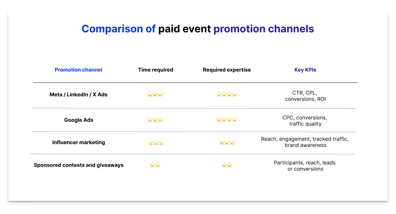This screenshot has height=214, width=396.
Task: Select the fourth star under Meta Ads expertise
Action: (235, 94)
